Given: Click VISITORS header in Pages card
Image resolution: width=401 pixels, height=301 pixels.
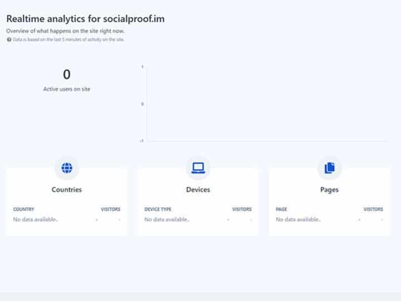Looking at the screenshot, I should coord(373,210).
